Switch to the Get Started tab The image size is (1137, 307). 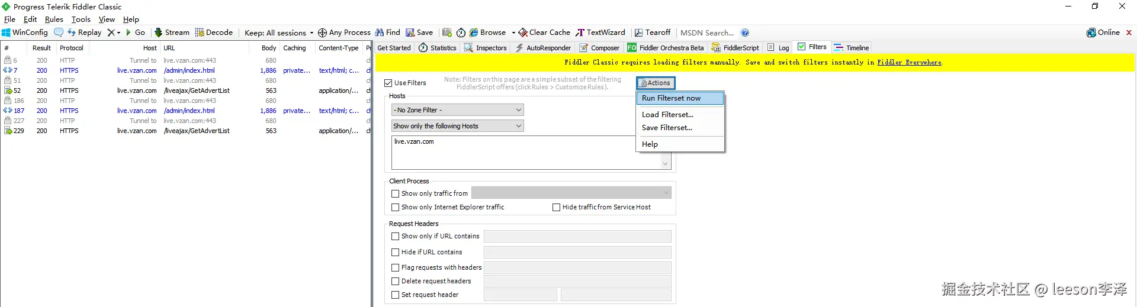tap(394, 48)
